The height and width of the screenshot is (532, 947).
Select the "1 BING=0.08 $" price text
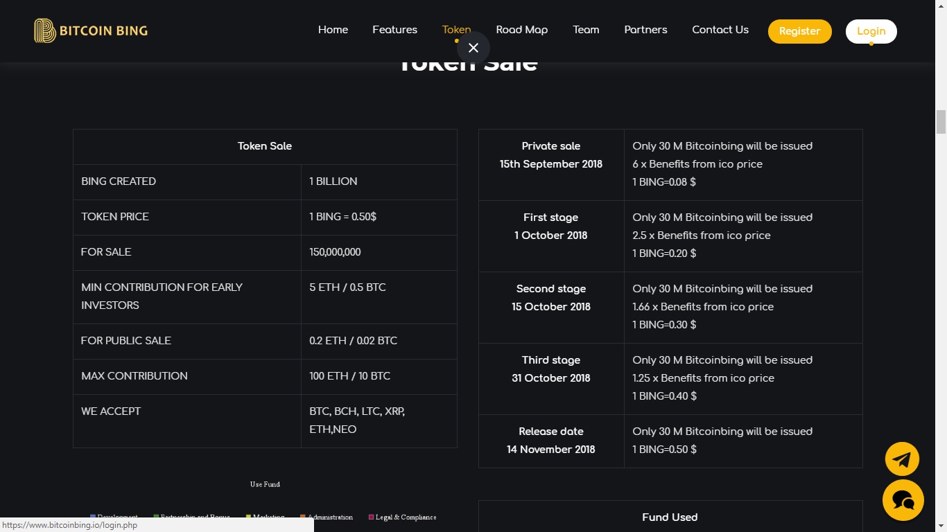[x=664, y=182]
